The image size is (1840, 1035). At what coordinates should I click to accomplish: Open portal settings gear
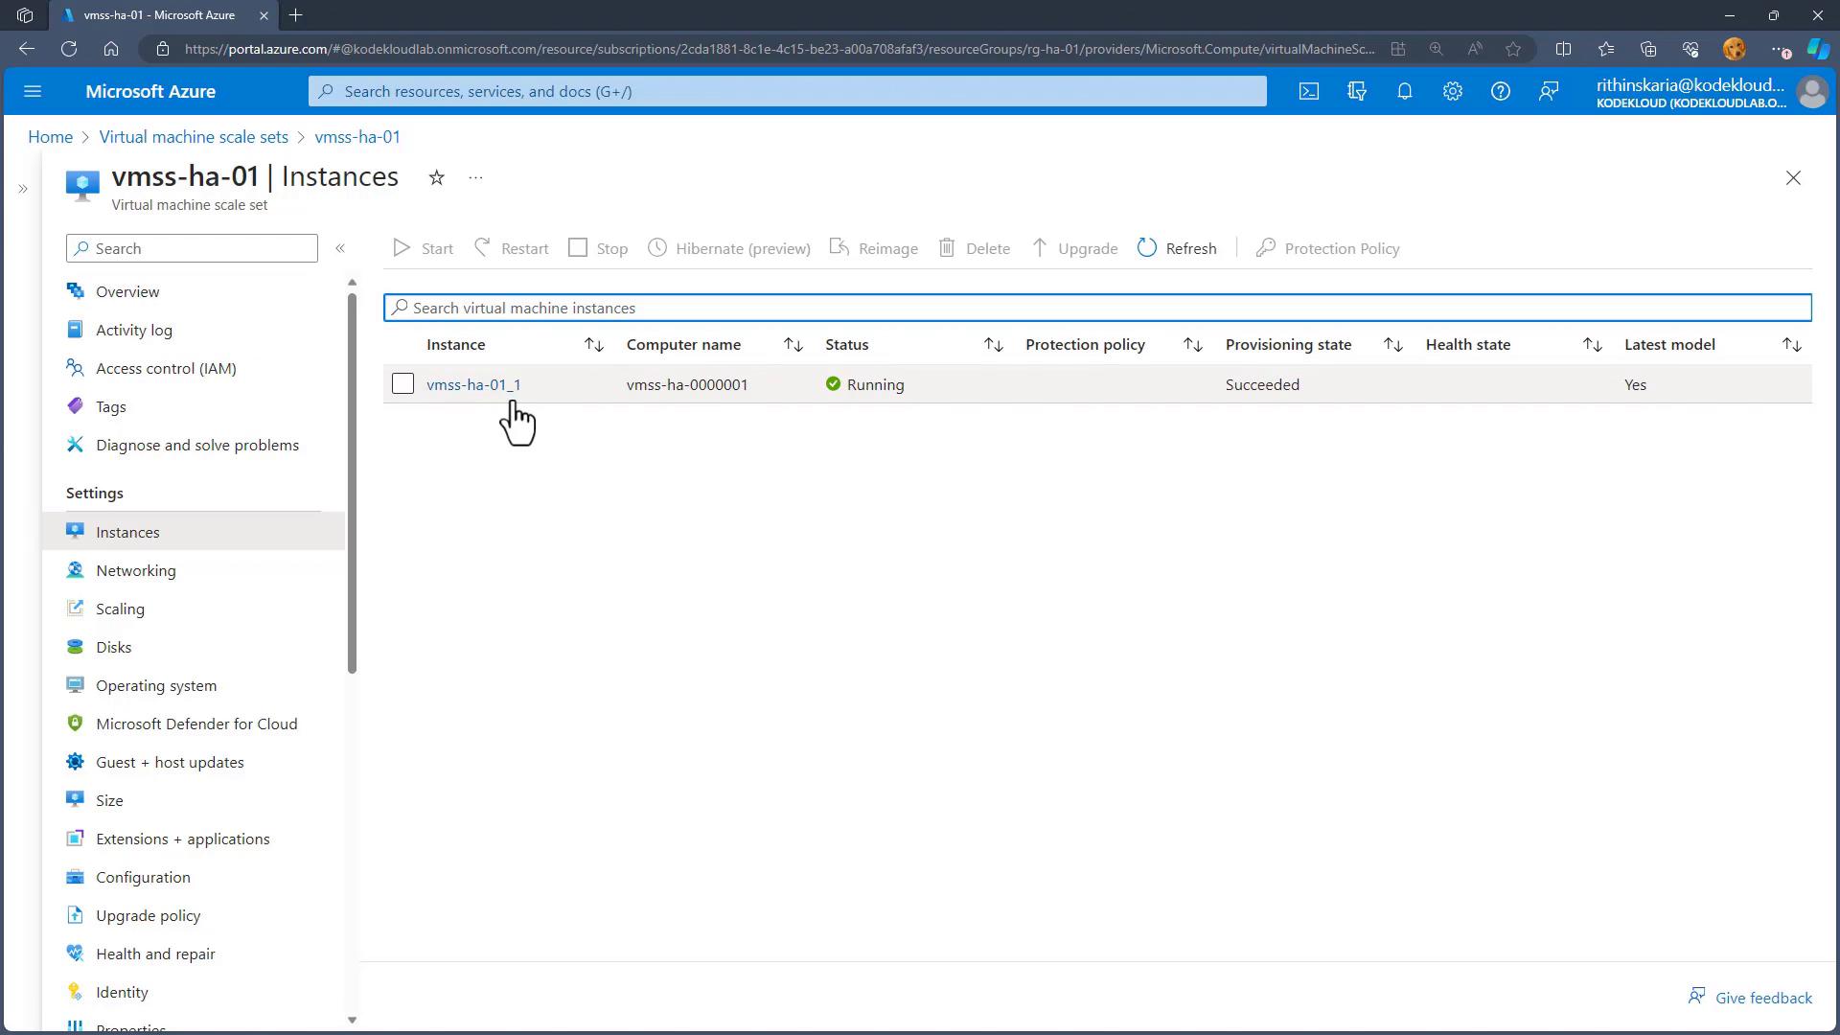[x=1452, y=91]
